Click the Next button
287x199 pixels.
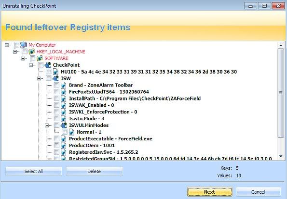[210, 192]
